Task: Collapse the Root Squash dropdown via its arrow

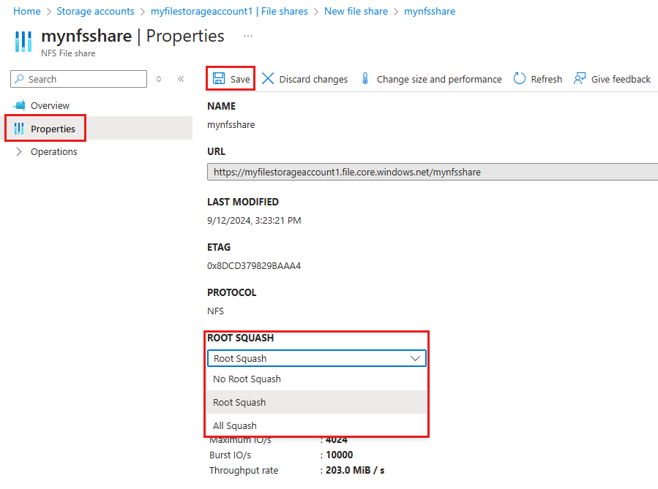Action: click(x=415, y=358)
